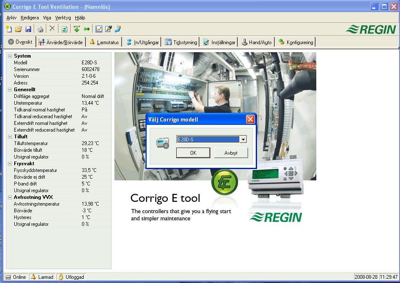Click the Online status bar entry
The height and width of the screenshot is (283, 400).
click(x=16, y=277)
